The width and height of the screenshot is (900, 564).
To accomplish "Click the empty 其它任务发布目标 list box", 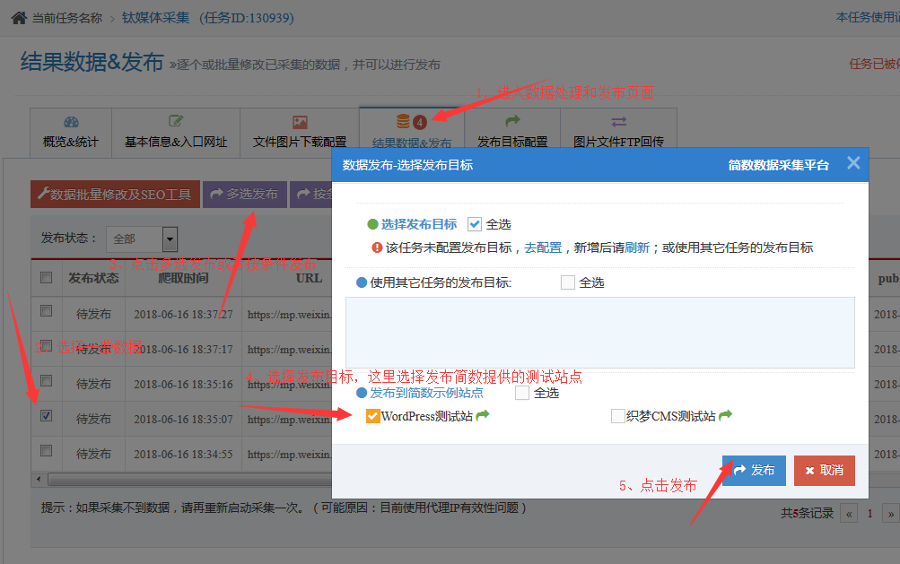I will tap(599, 333).
